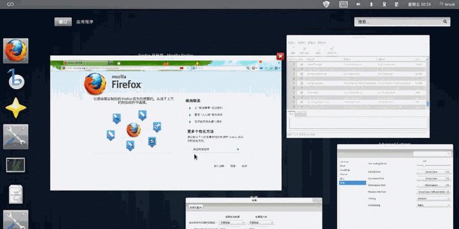Select the Shell item in Advanced Settings sidebar
Image resolution: width=459 pixels, height=229 pixels.
(x=343, y=165)
